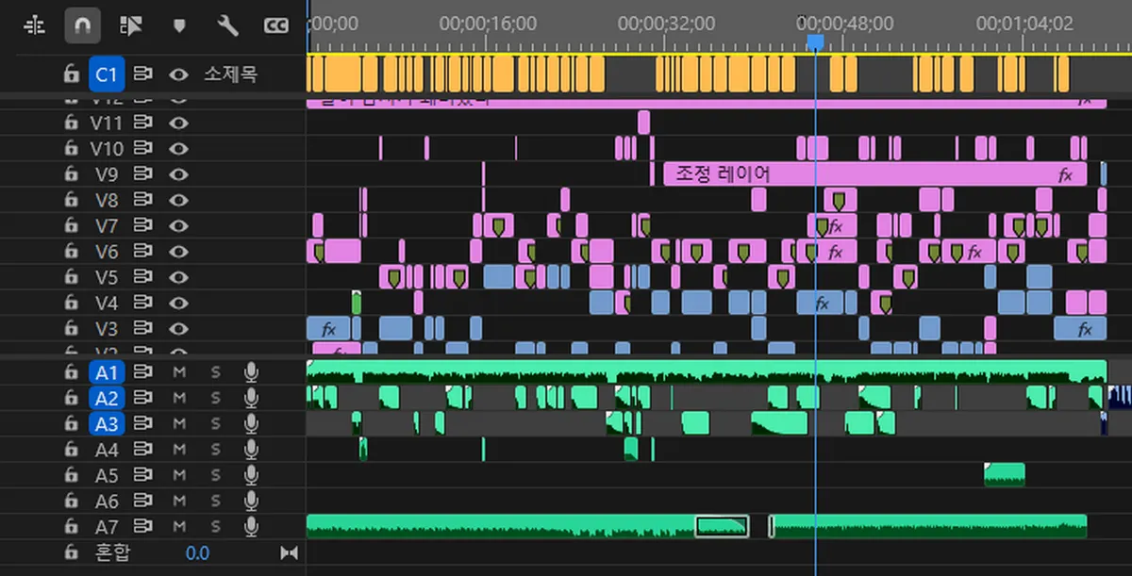The height and width of the screenshot is (576, 1132).
Task: Solo audio track A7
Action: click(215, 526)
